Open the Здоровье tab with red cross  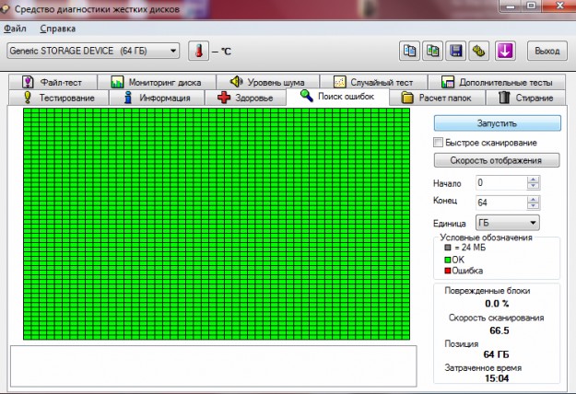coord(244,98)
